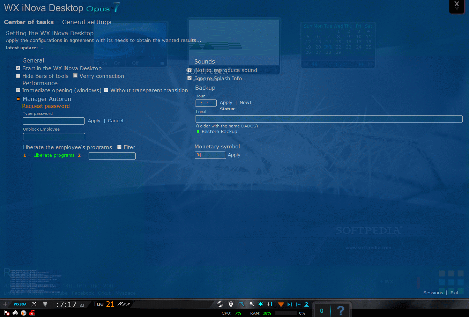Click the cyan H-shaped taskbar icon
469x317 pixels.
coord(290,304)
